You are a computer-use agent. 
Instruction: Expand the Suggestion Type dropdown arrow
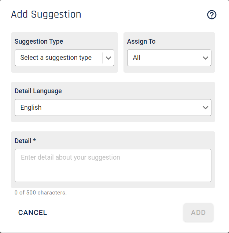click(x=108, y=58)
